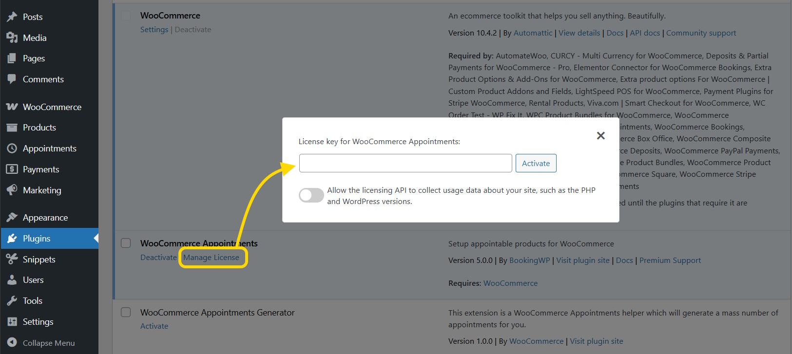Click the Requires WooCommerce link
Image resolution: width=792 pixels, height=354 pixels.
coord(510,283)
